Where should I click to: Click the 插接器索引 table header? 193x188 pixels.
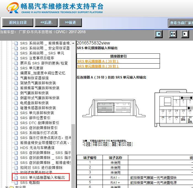tap(118, 56)
